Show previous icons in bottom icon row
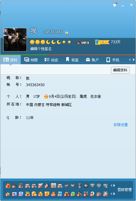 pos(111,194)
